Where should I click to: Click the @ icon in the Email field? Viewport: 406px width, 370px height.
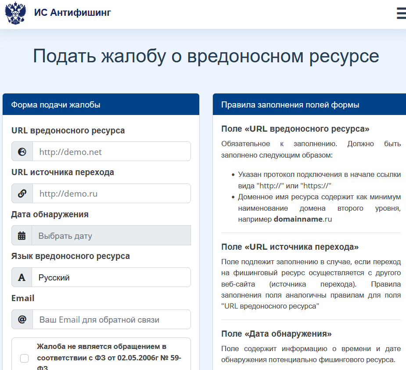22,319
